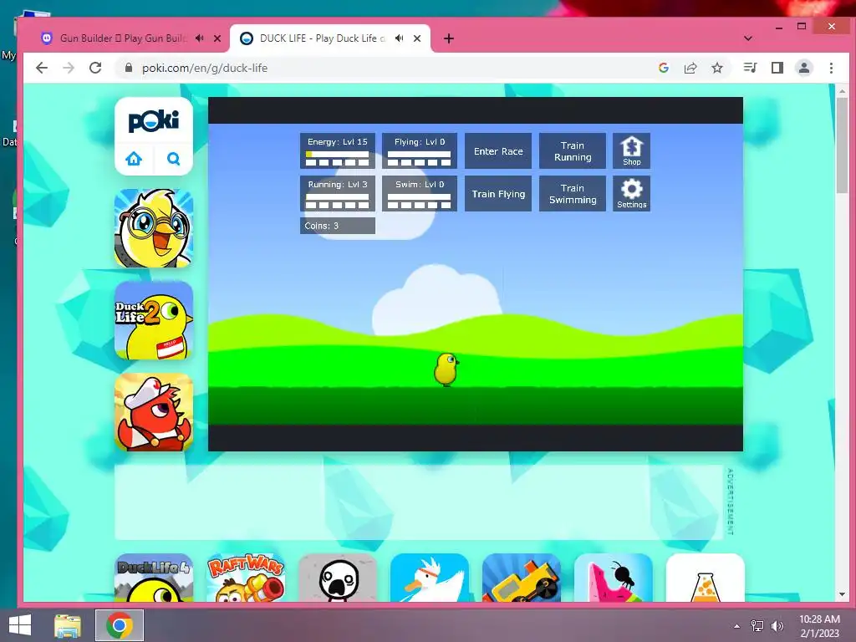
Task: Click the Enter Race button
Action: (x=498, y=151)
